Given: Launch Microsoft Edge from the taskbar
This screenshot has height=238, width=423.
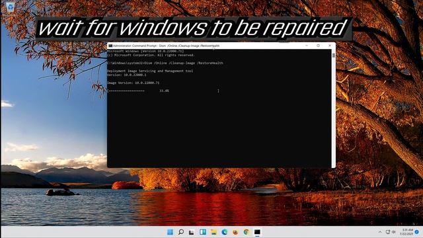Looking at the screenshot, I should [225, 232].
